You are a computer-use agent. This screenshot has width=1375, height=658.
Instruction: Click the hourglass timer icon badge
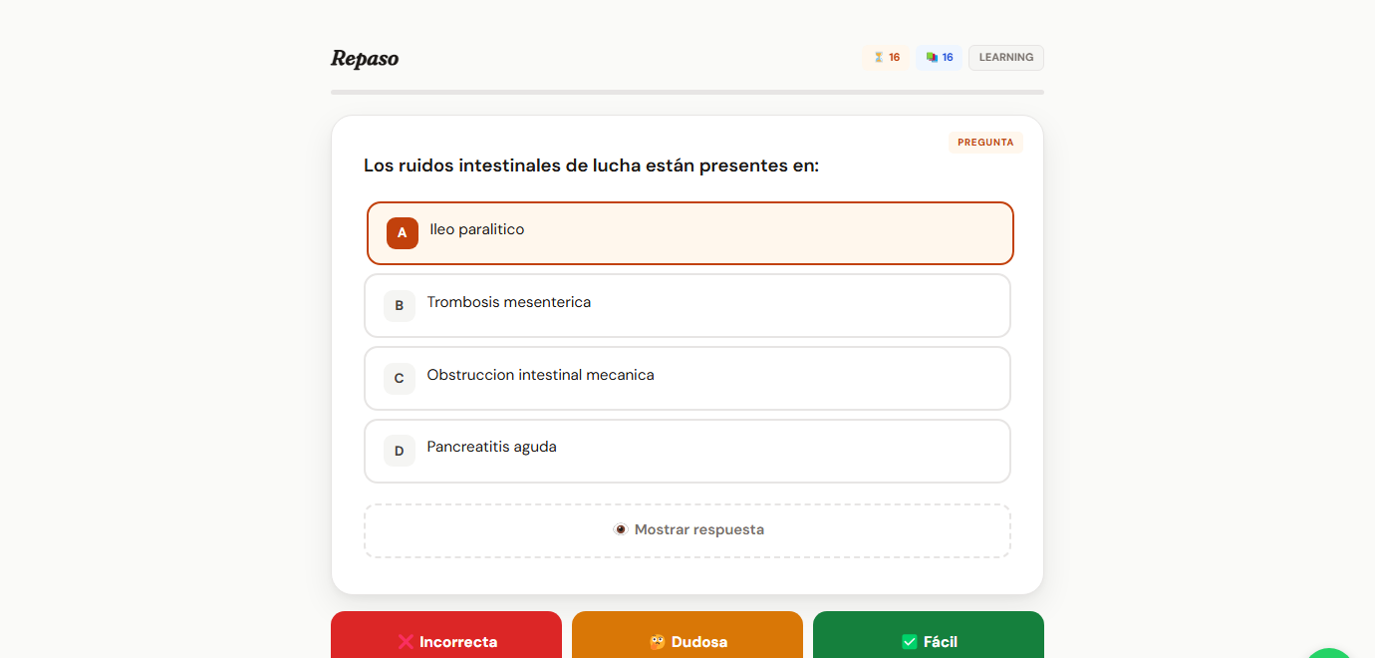(886, 57)
